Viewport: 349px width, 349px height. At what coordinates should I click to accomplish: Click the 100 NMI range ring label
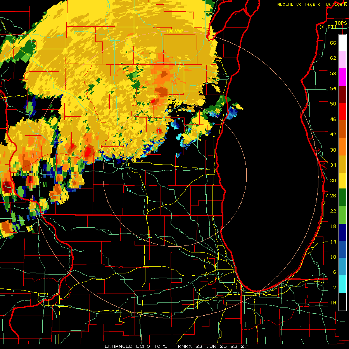coord(174,31)
